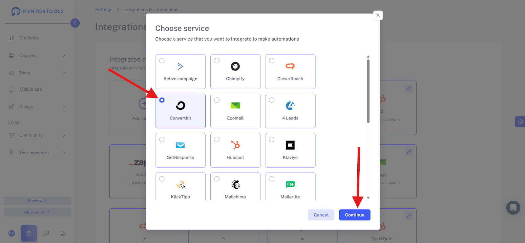The width and height of the screenshot is (525, 243).
Task: Click the Mentortools logo in sidebar
Action: 37,11
